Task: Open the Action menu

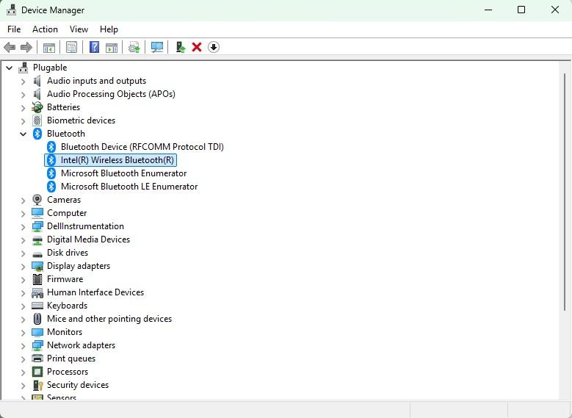Action: [x=45, y=29]
